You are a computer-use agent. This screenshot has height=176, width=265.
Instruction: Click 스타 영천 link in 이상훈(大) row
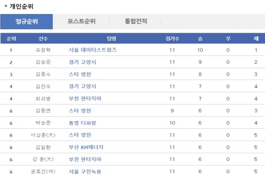pos(80,135)
